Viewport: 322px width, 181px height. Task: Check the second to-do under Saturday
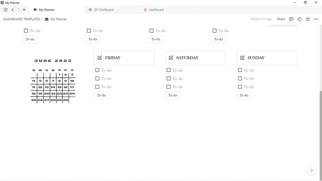click(x=169, y=78)
